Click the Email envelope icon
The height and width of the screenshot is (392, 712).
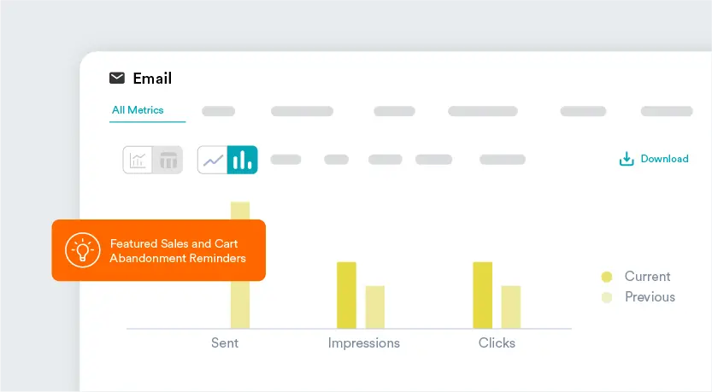[117, 78]
